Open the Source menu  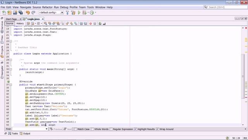click(37, 7)
